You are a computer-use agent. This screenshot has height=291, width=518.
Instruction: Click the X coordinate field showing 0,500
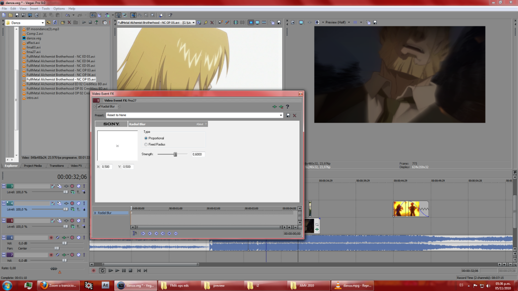click(107, 167)
